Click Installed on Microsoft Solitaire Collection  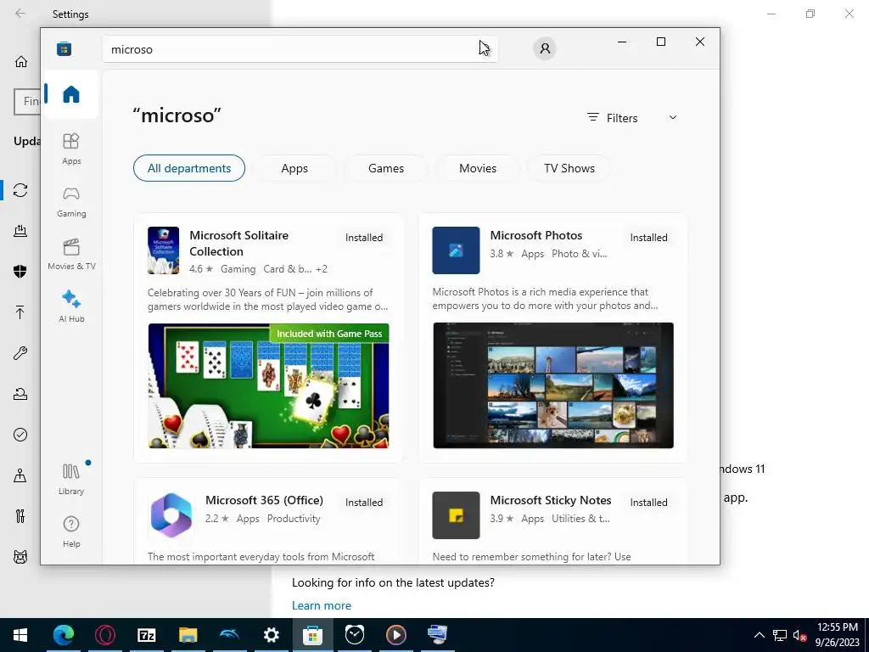[x=364, y=238]
